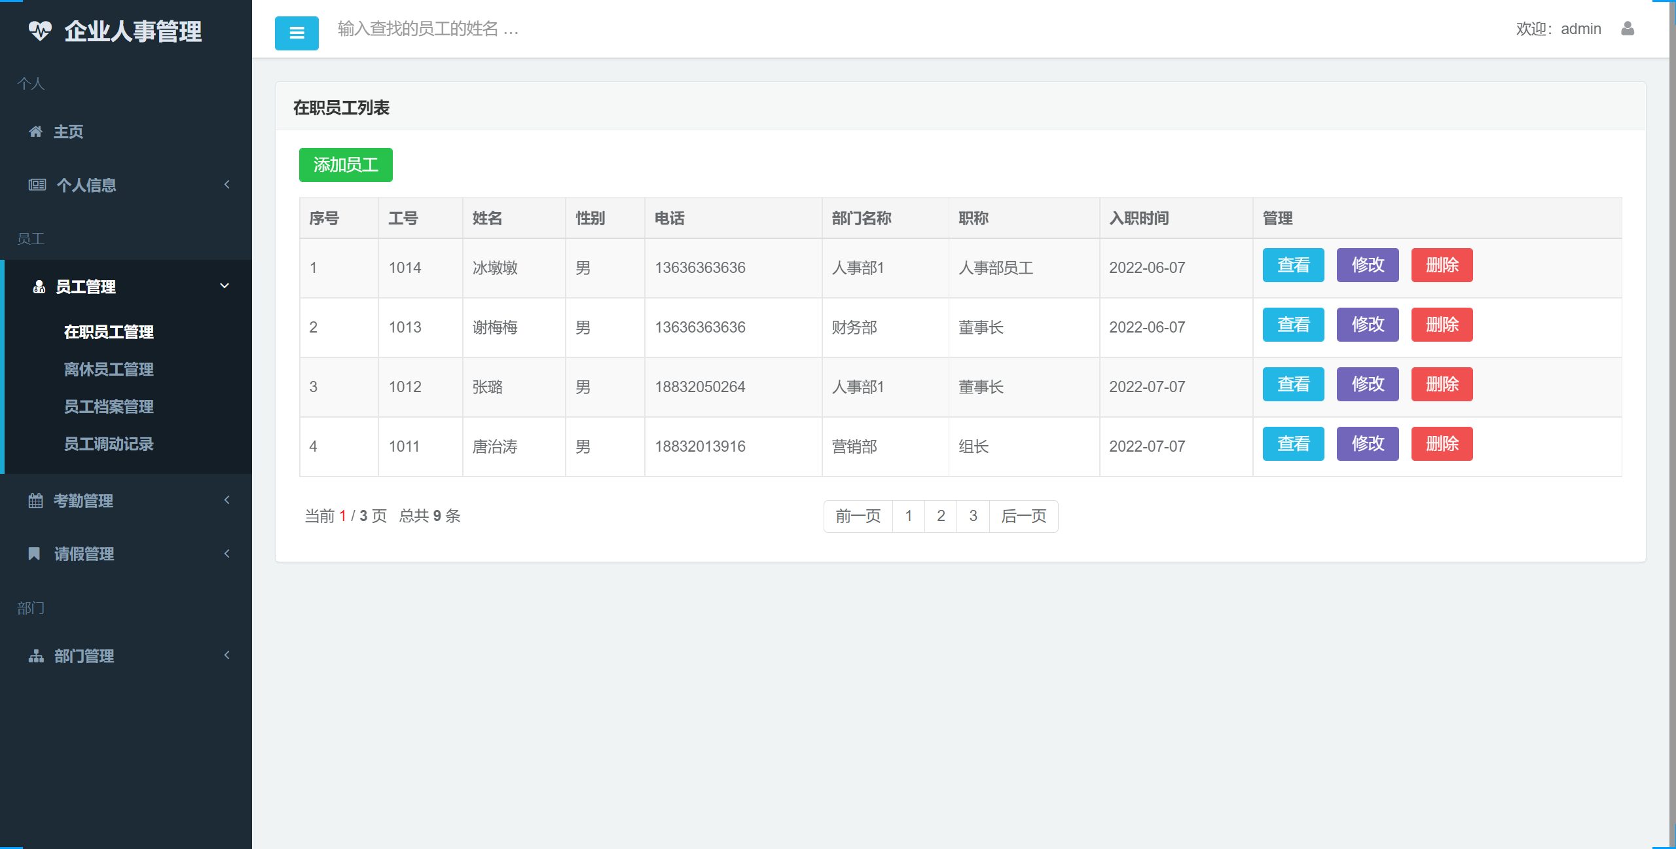Expand the 考勤管理 section
The image size is (1676, 849).
[x=83, y=500]
